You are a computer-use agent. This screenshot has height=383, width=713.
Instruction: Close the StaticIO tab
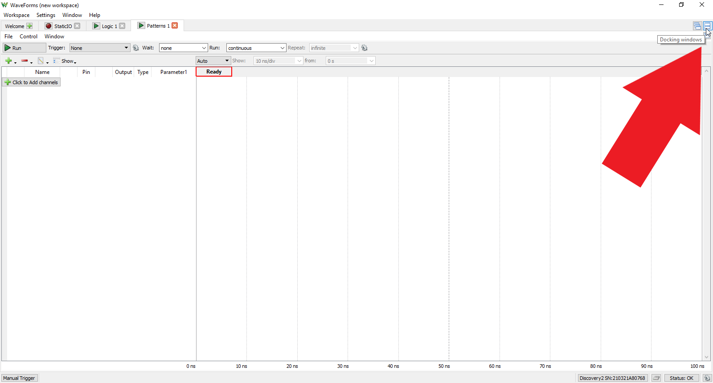click(x=77, y=26)
